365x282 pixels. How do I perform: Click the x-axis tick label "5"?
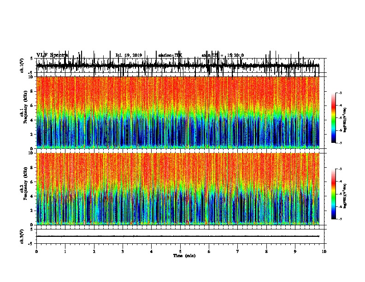180,252
